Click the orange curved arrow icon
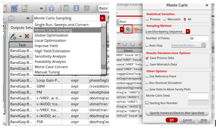 coord(141,44)
